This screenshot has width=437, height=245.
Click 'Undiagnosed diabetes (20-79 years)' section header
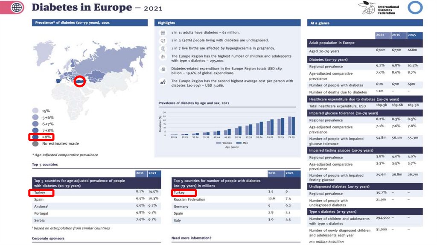(x=365, y=187)
